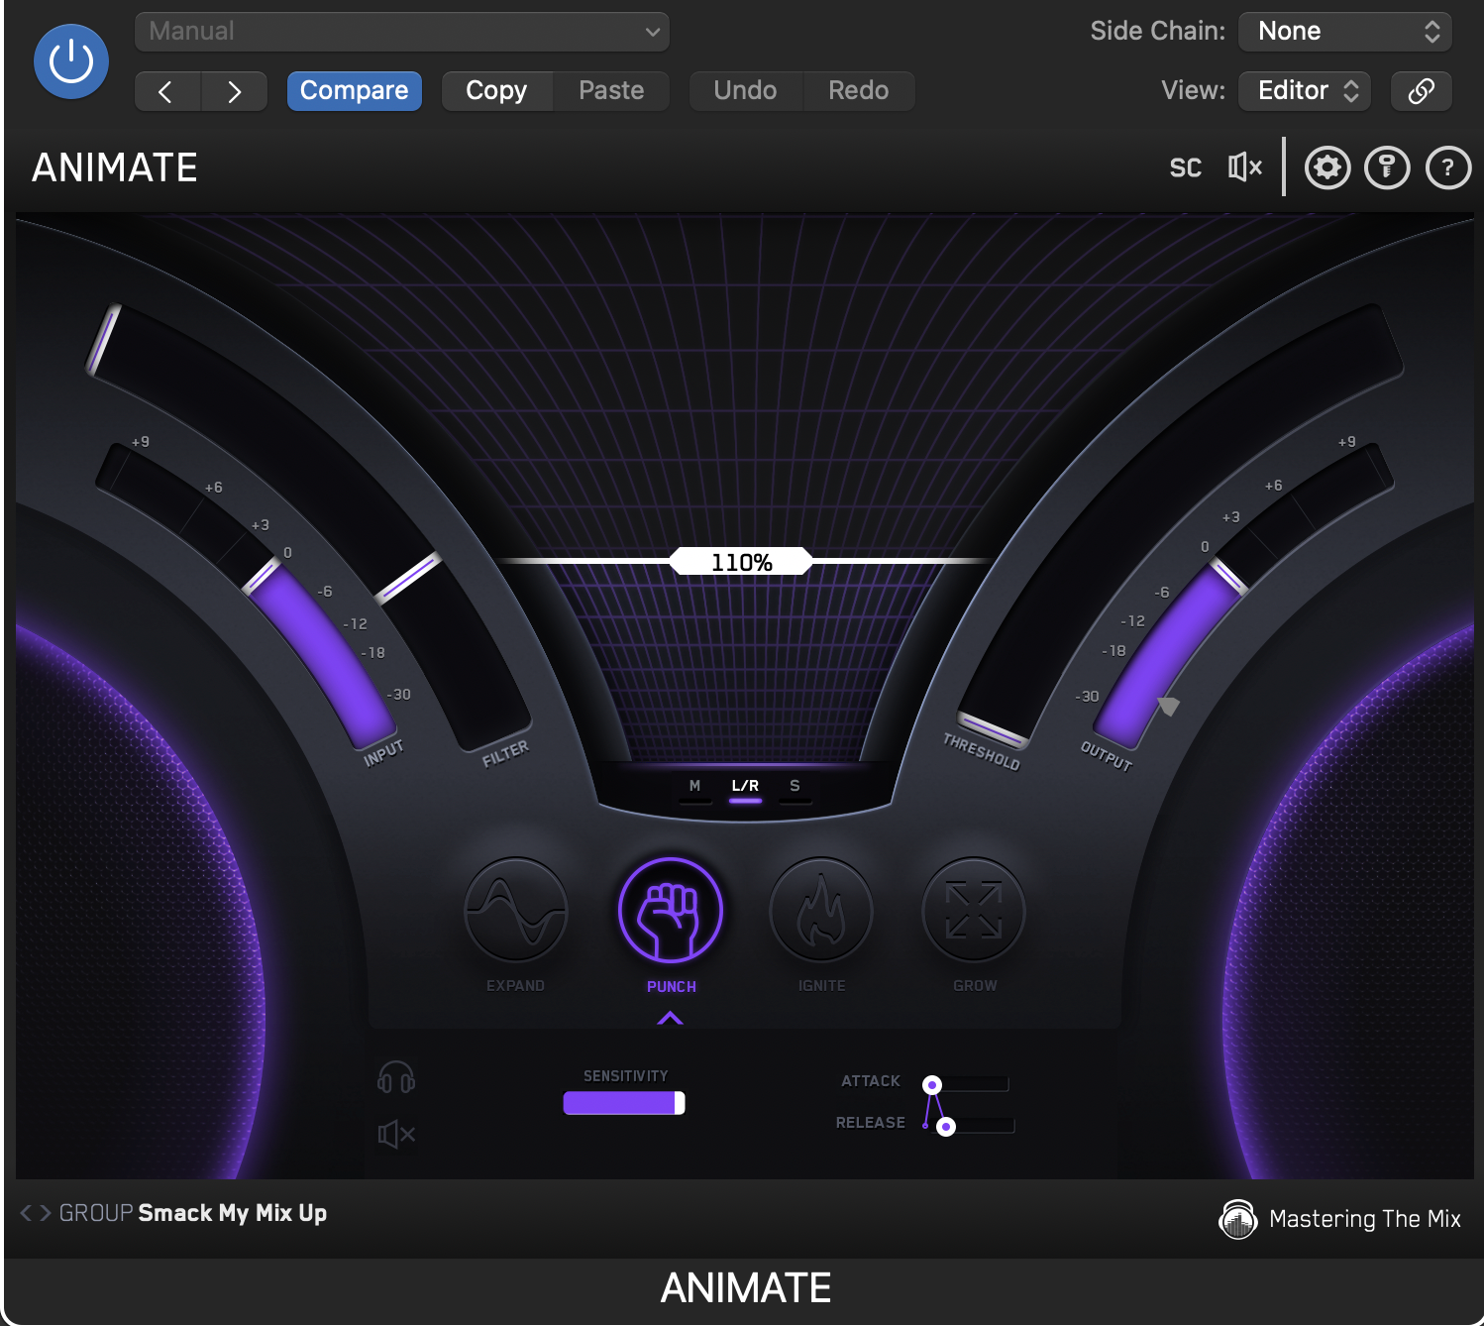Open the View Editor dropdown
1484x1326 pixels.
[x=1306, y=91]
